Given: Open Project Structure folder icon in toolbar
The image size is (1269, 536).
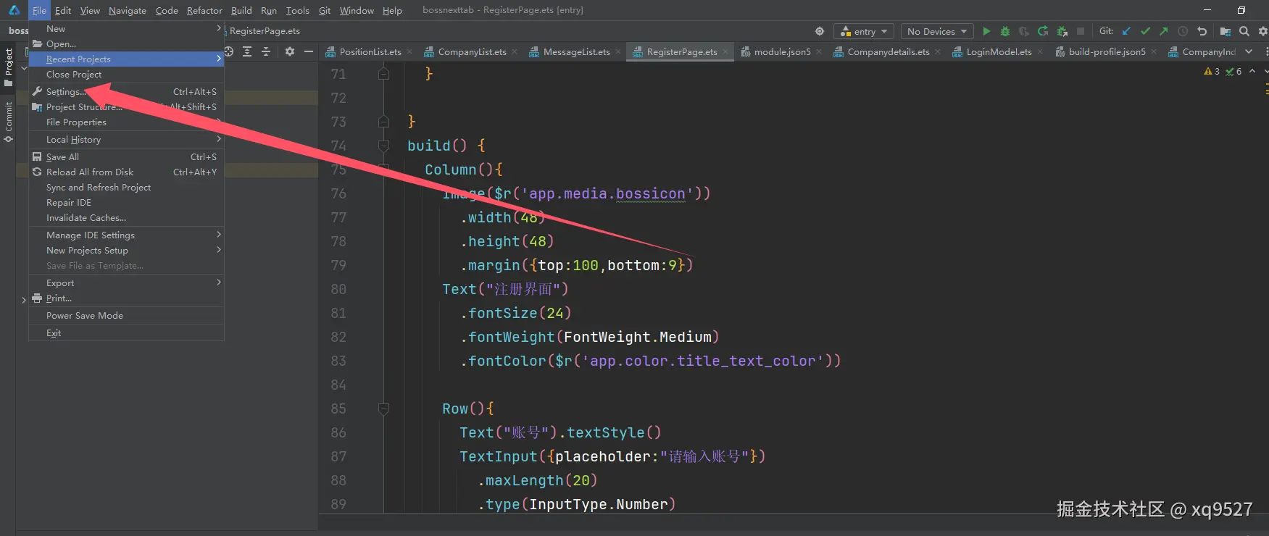Looking at the screenshot, I should (1226, 31).
